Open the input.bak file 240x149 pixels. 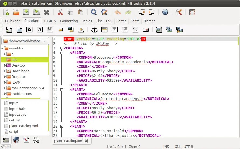click(17, 109)
